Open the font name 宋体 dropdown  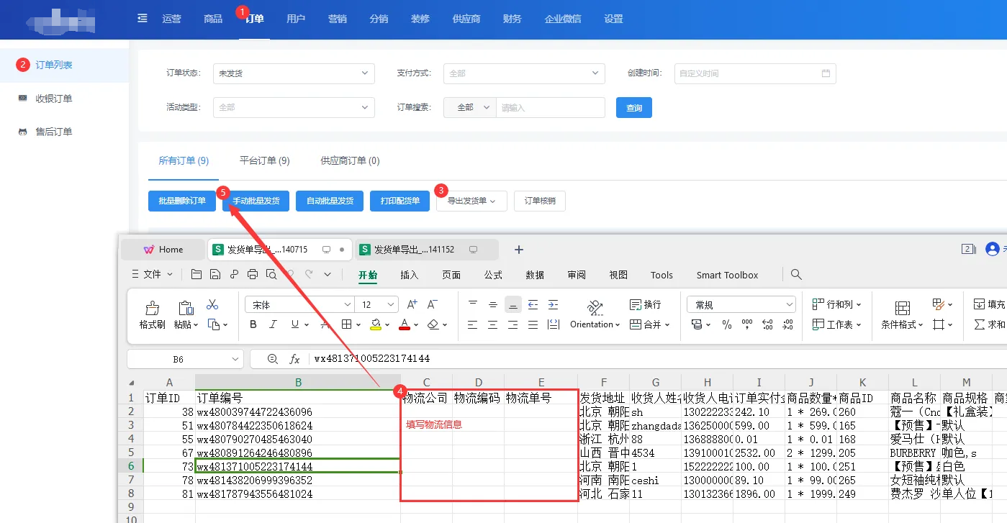[x=300, y=305]
